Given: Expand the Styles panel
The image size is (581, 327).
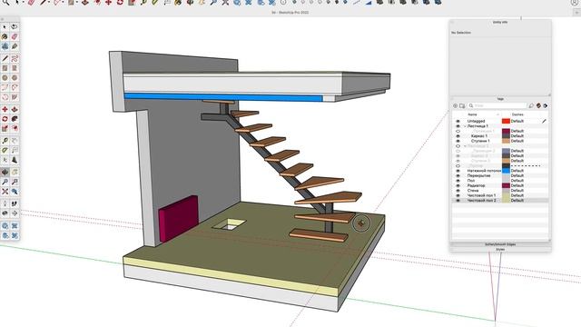Looking at the screenshot, I should [x=500, y=250].
